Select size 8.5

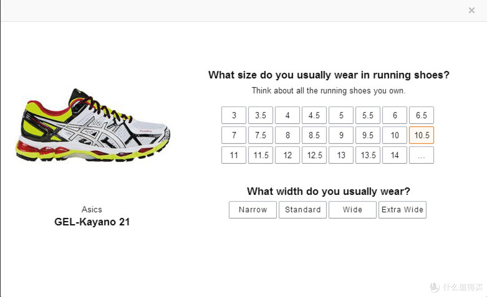[x=314, y=135]
